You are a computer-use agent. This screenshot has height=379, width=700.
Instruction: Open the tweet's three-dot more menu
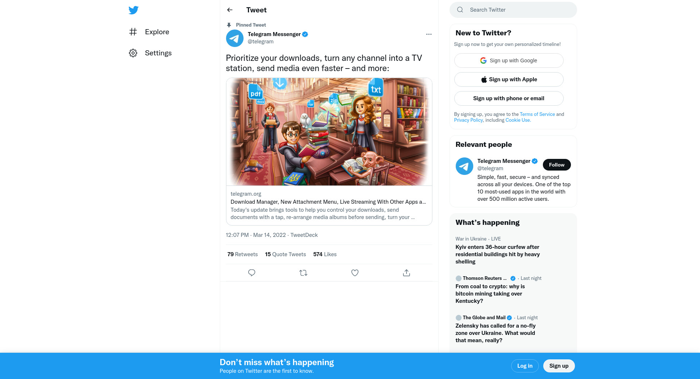click(x=429, y=34)
